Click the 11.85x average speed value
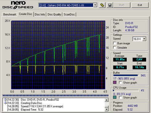The image size is (151, 113). tap(120, 59)
